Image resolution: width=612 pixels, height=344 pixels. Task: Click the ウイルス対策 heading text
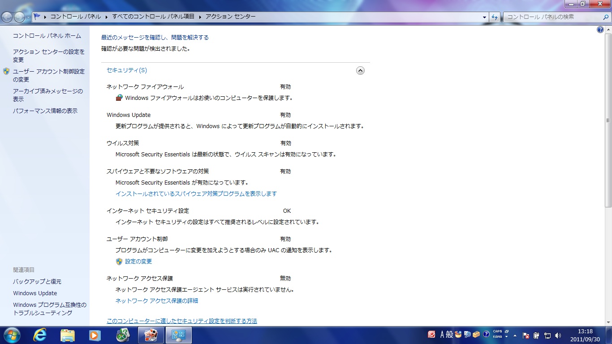pos(123,143)
